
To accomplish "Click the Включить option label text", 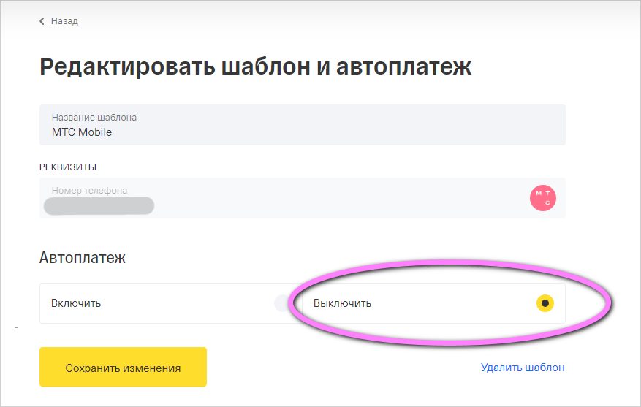I will tap(76, 303).
